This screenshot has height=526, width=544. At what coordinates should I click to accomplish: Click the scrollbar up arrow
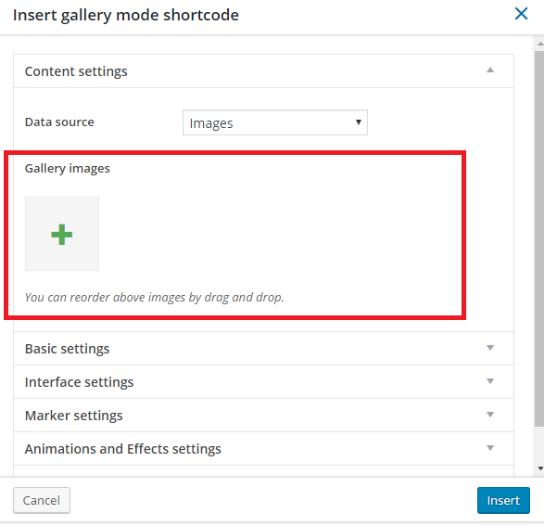[540, 44]
